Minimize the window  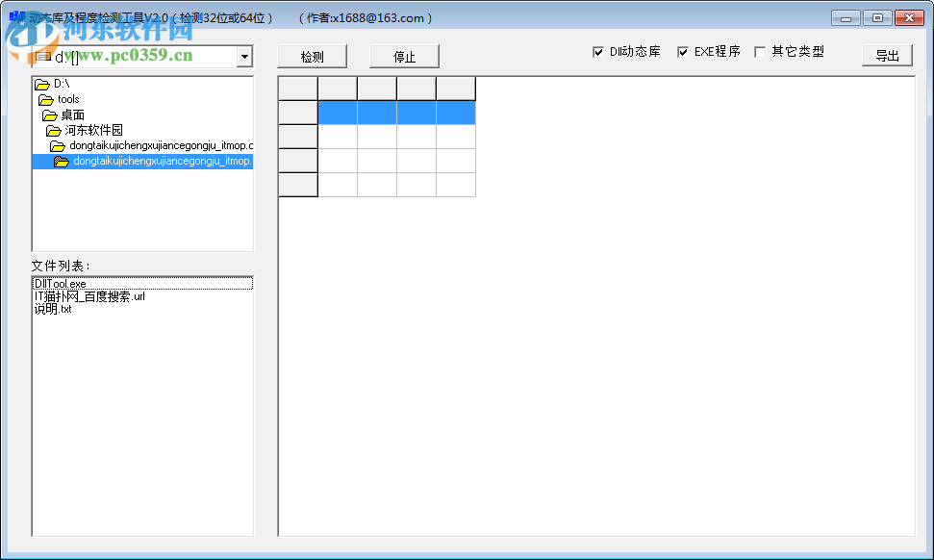coord(846,18)
